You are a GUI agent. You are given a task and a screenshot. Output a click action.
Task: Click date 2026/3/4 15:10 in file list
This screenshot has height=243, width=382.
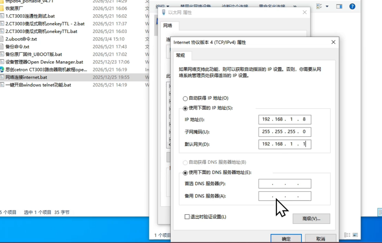[109, 39]
